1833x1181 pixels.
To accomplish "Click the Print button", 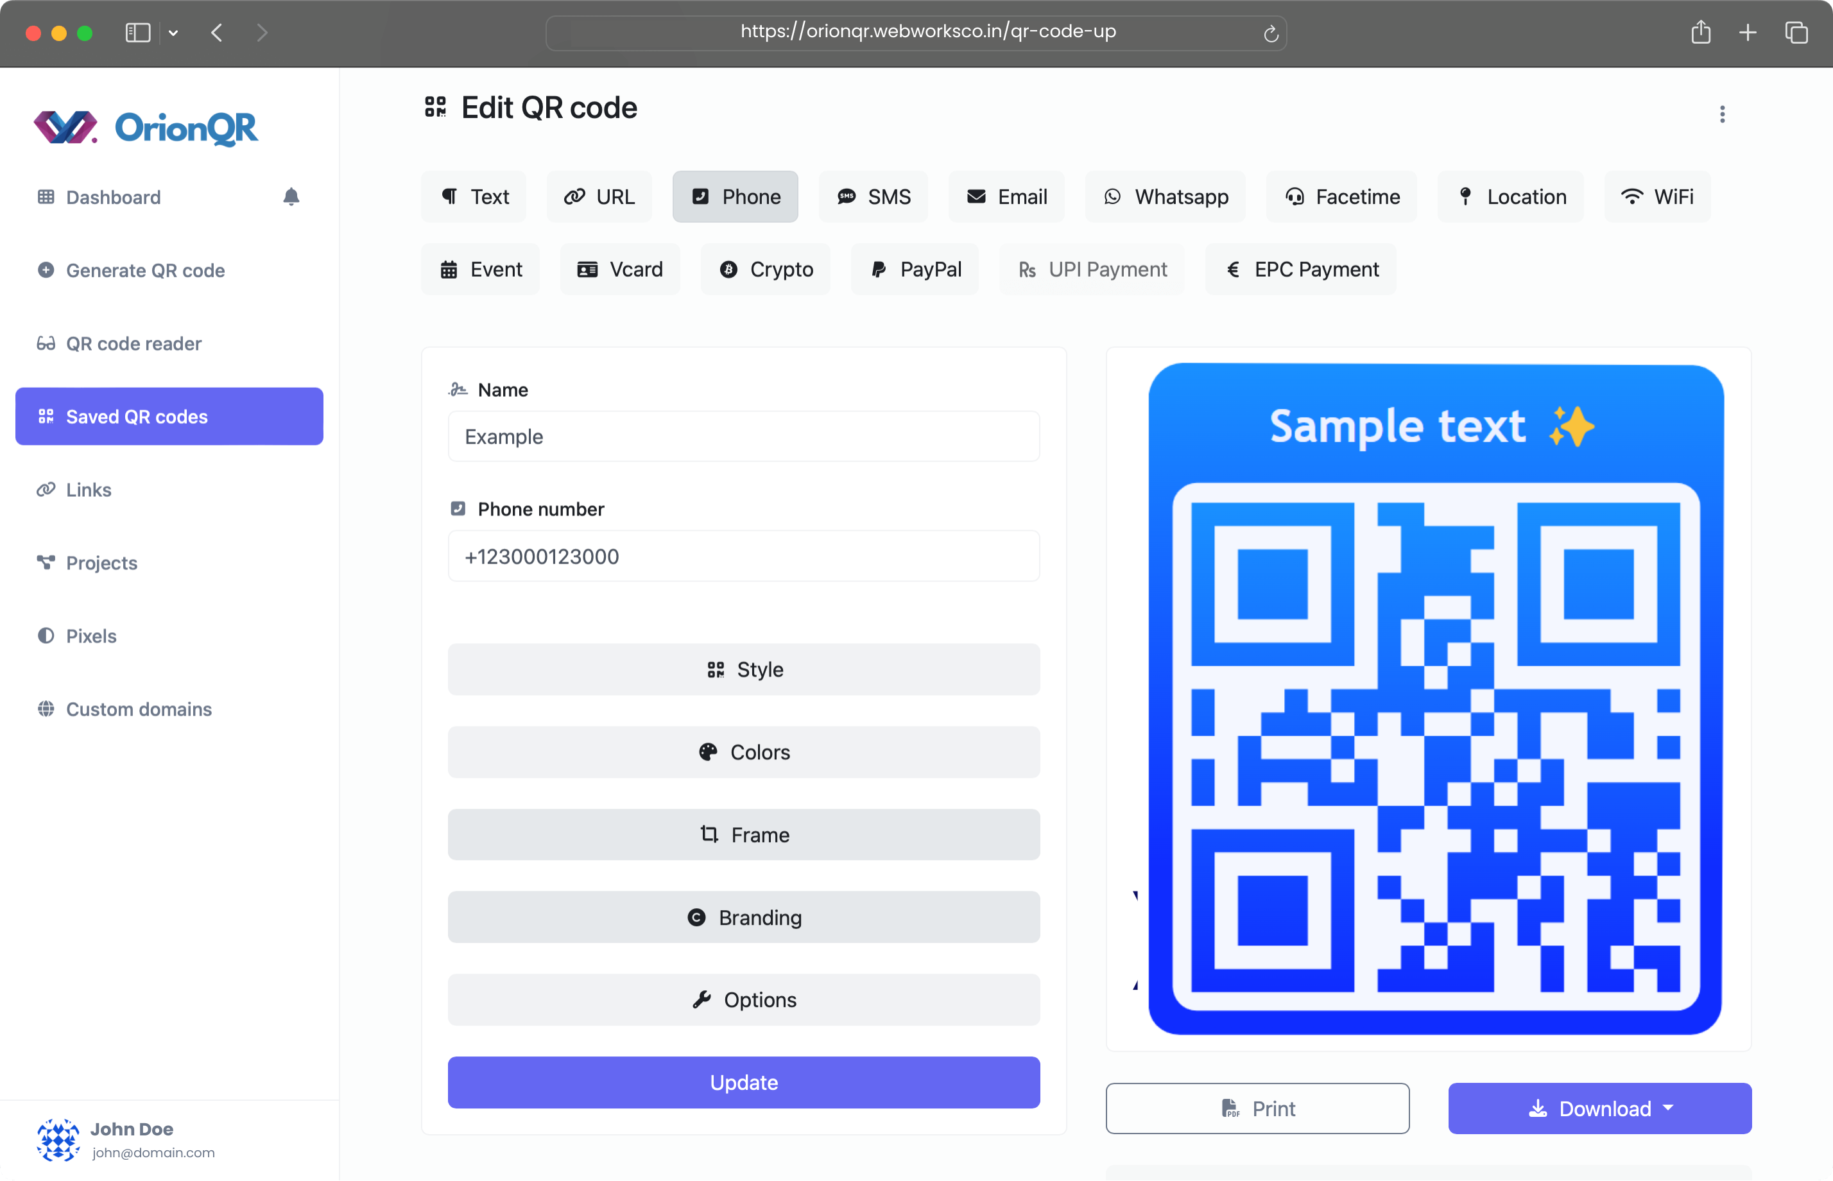I will [x=1257, y=1108].
